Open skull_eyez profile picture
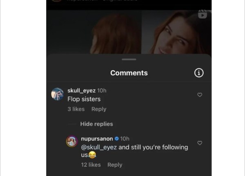 pos(57,94)
